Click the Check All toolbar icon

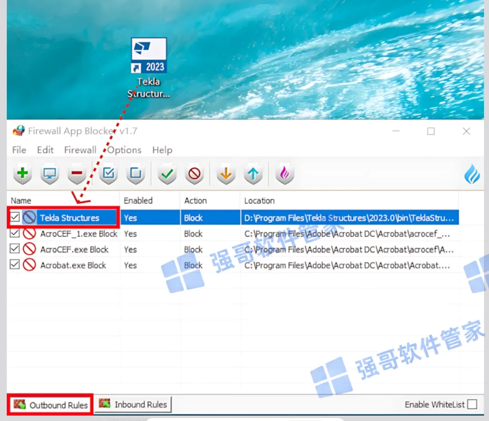point(108,173)
